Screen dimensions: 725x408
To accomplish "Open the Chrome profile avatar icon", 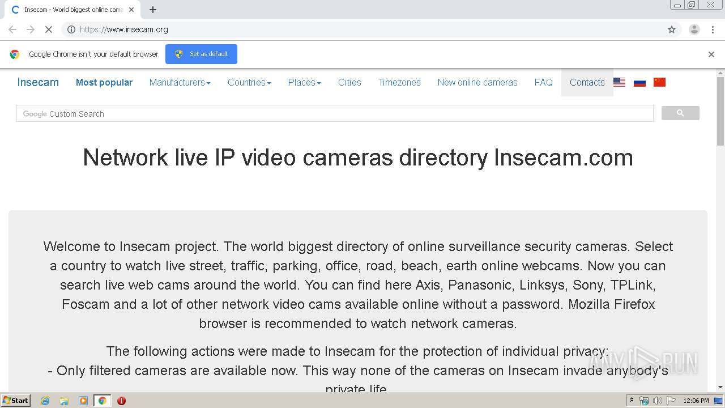I will pos(694,29).
